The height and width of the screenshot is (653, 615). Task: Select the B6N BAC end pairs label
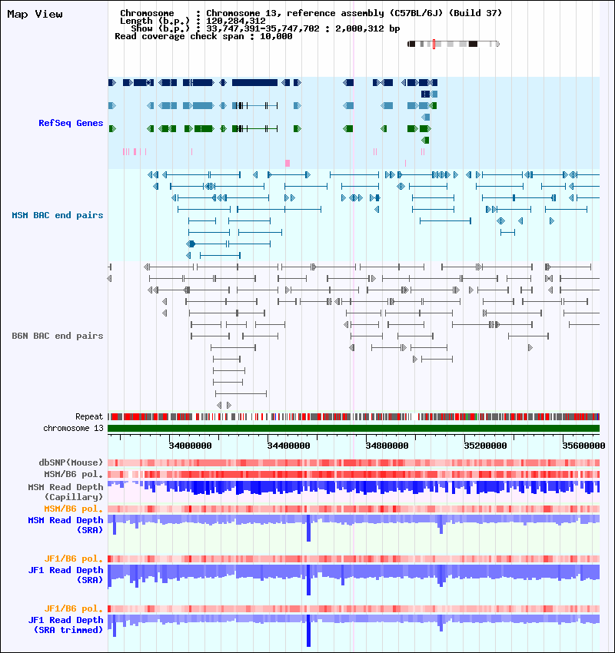point(58,336)
